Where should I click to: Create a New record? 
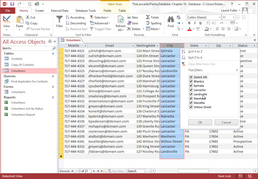133,17
